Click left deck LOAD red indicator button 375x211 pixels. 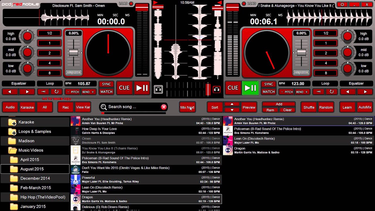click(x=131, y=4)
